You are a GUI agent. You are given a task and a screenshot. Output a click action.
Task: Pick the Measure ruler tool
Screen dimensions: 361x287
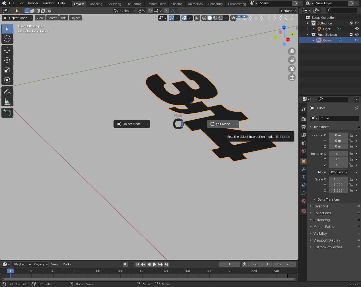point(7,101)
